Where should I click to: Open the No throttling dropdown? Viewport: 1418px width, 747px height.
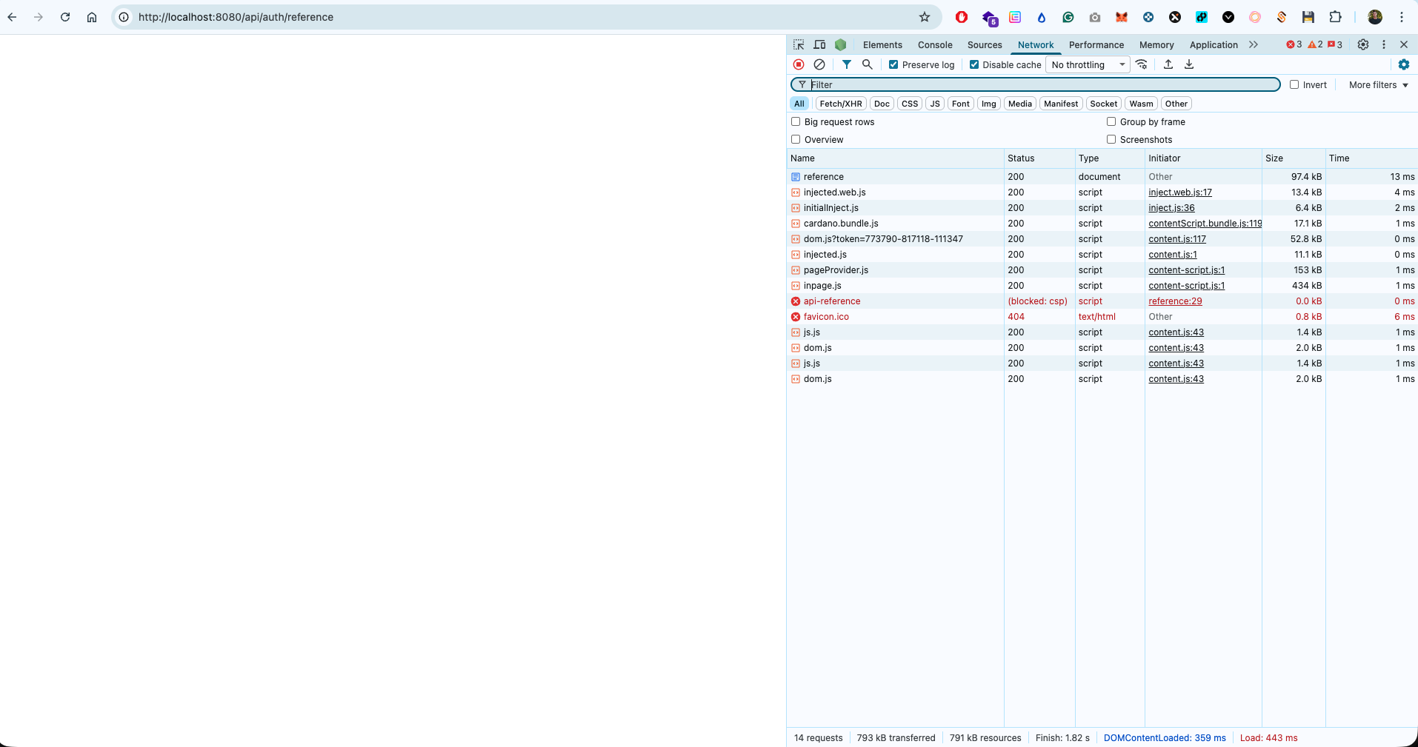[1088, 64]
